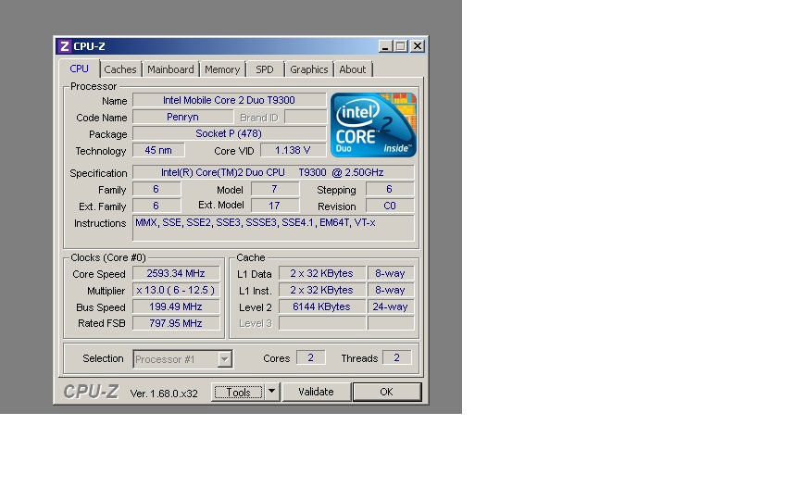
Task: Click the processor Name field
Action: coord(229,100)
